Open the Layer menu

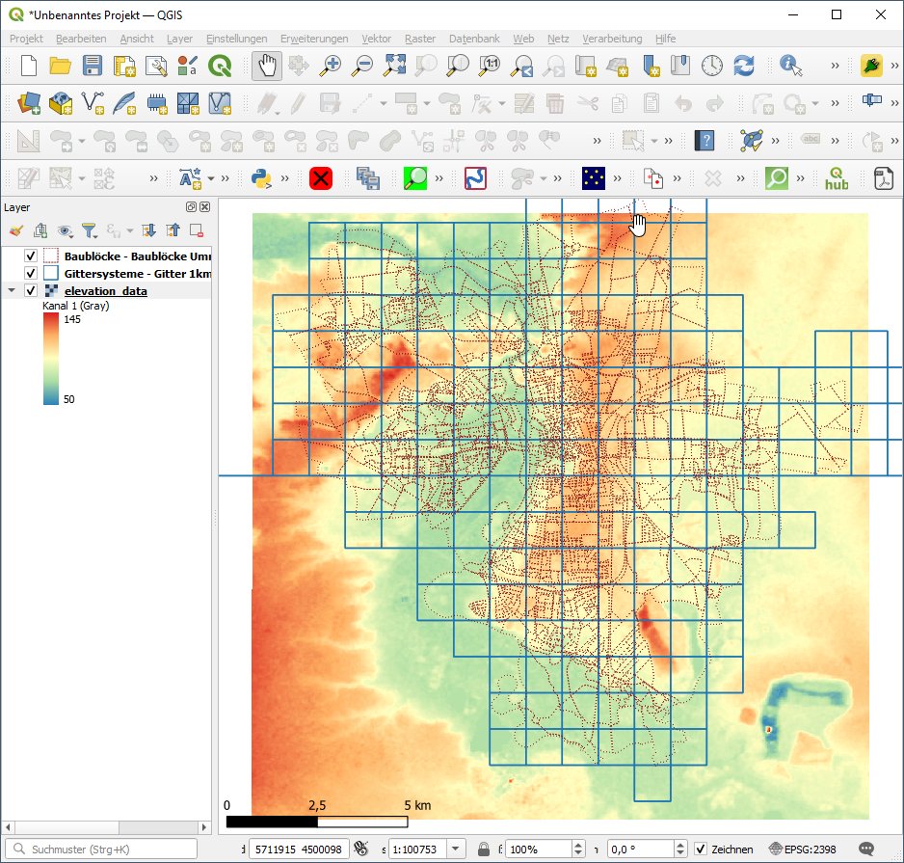click(x=179, y=39)
